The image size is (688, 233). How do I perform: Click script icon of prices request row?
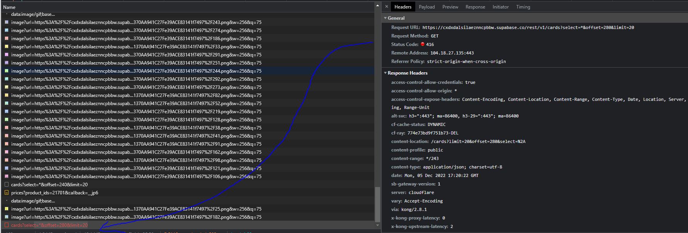point(7,193)
